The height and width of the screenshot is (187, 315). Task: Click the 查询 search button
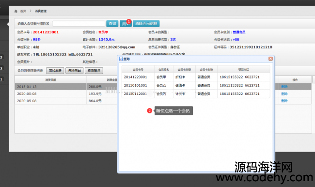point(112,24)
